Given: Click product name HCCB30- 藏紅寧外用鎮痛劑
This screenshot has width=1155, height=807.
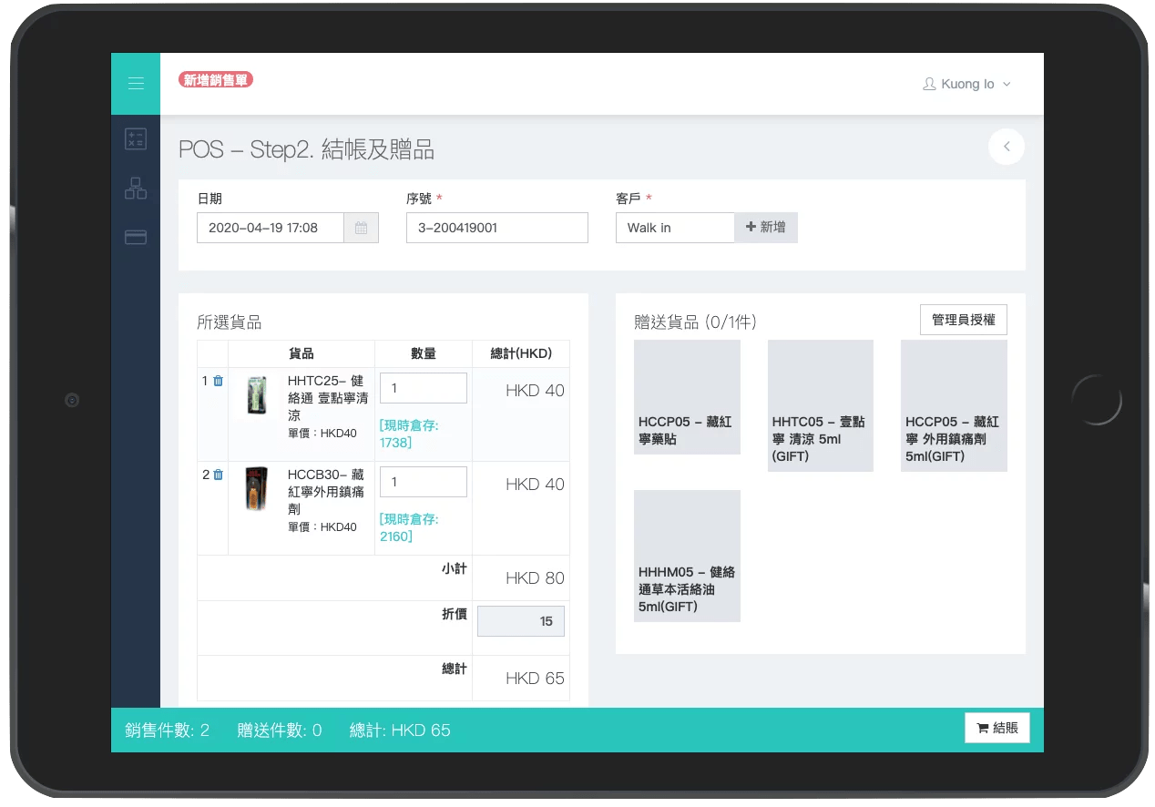Looking at the screenshot, I should click(326, 491).
